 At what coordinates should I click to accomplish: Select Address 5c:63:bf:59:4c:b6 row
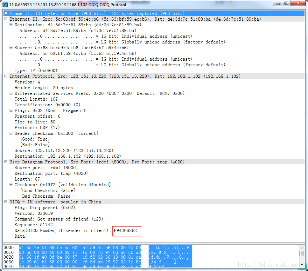(x=78, y=53)
